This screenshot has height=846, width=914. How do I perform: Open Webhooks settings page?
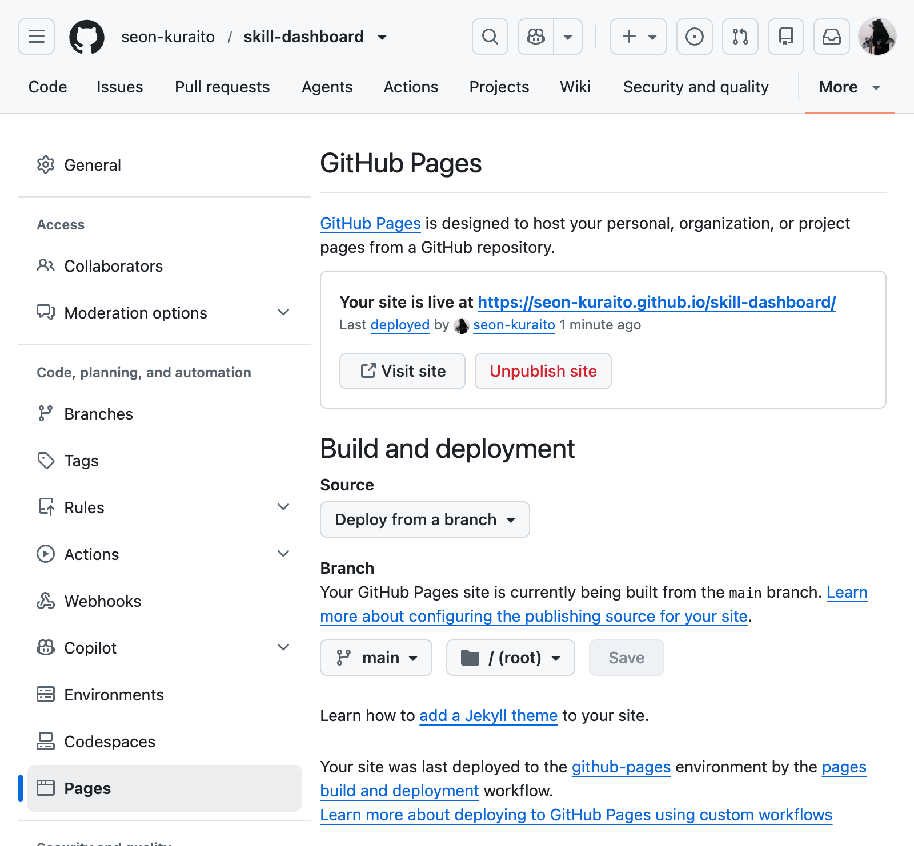click(165, 601)
